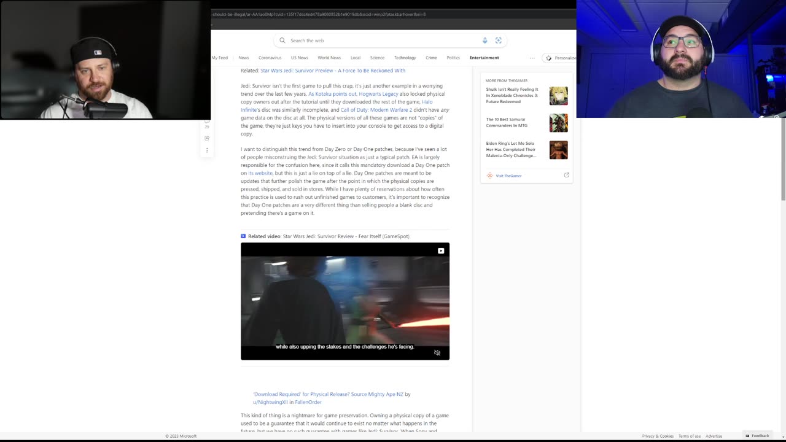Click the Shulk article thumbnail
786x442 pixels.
click(558, 96)
